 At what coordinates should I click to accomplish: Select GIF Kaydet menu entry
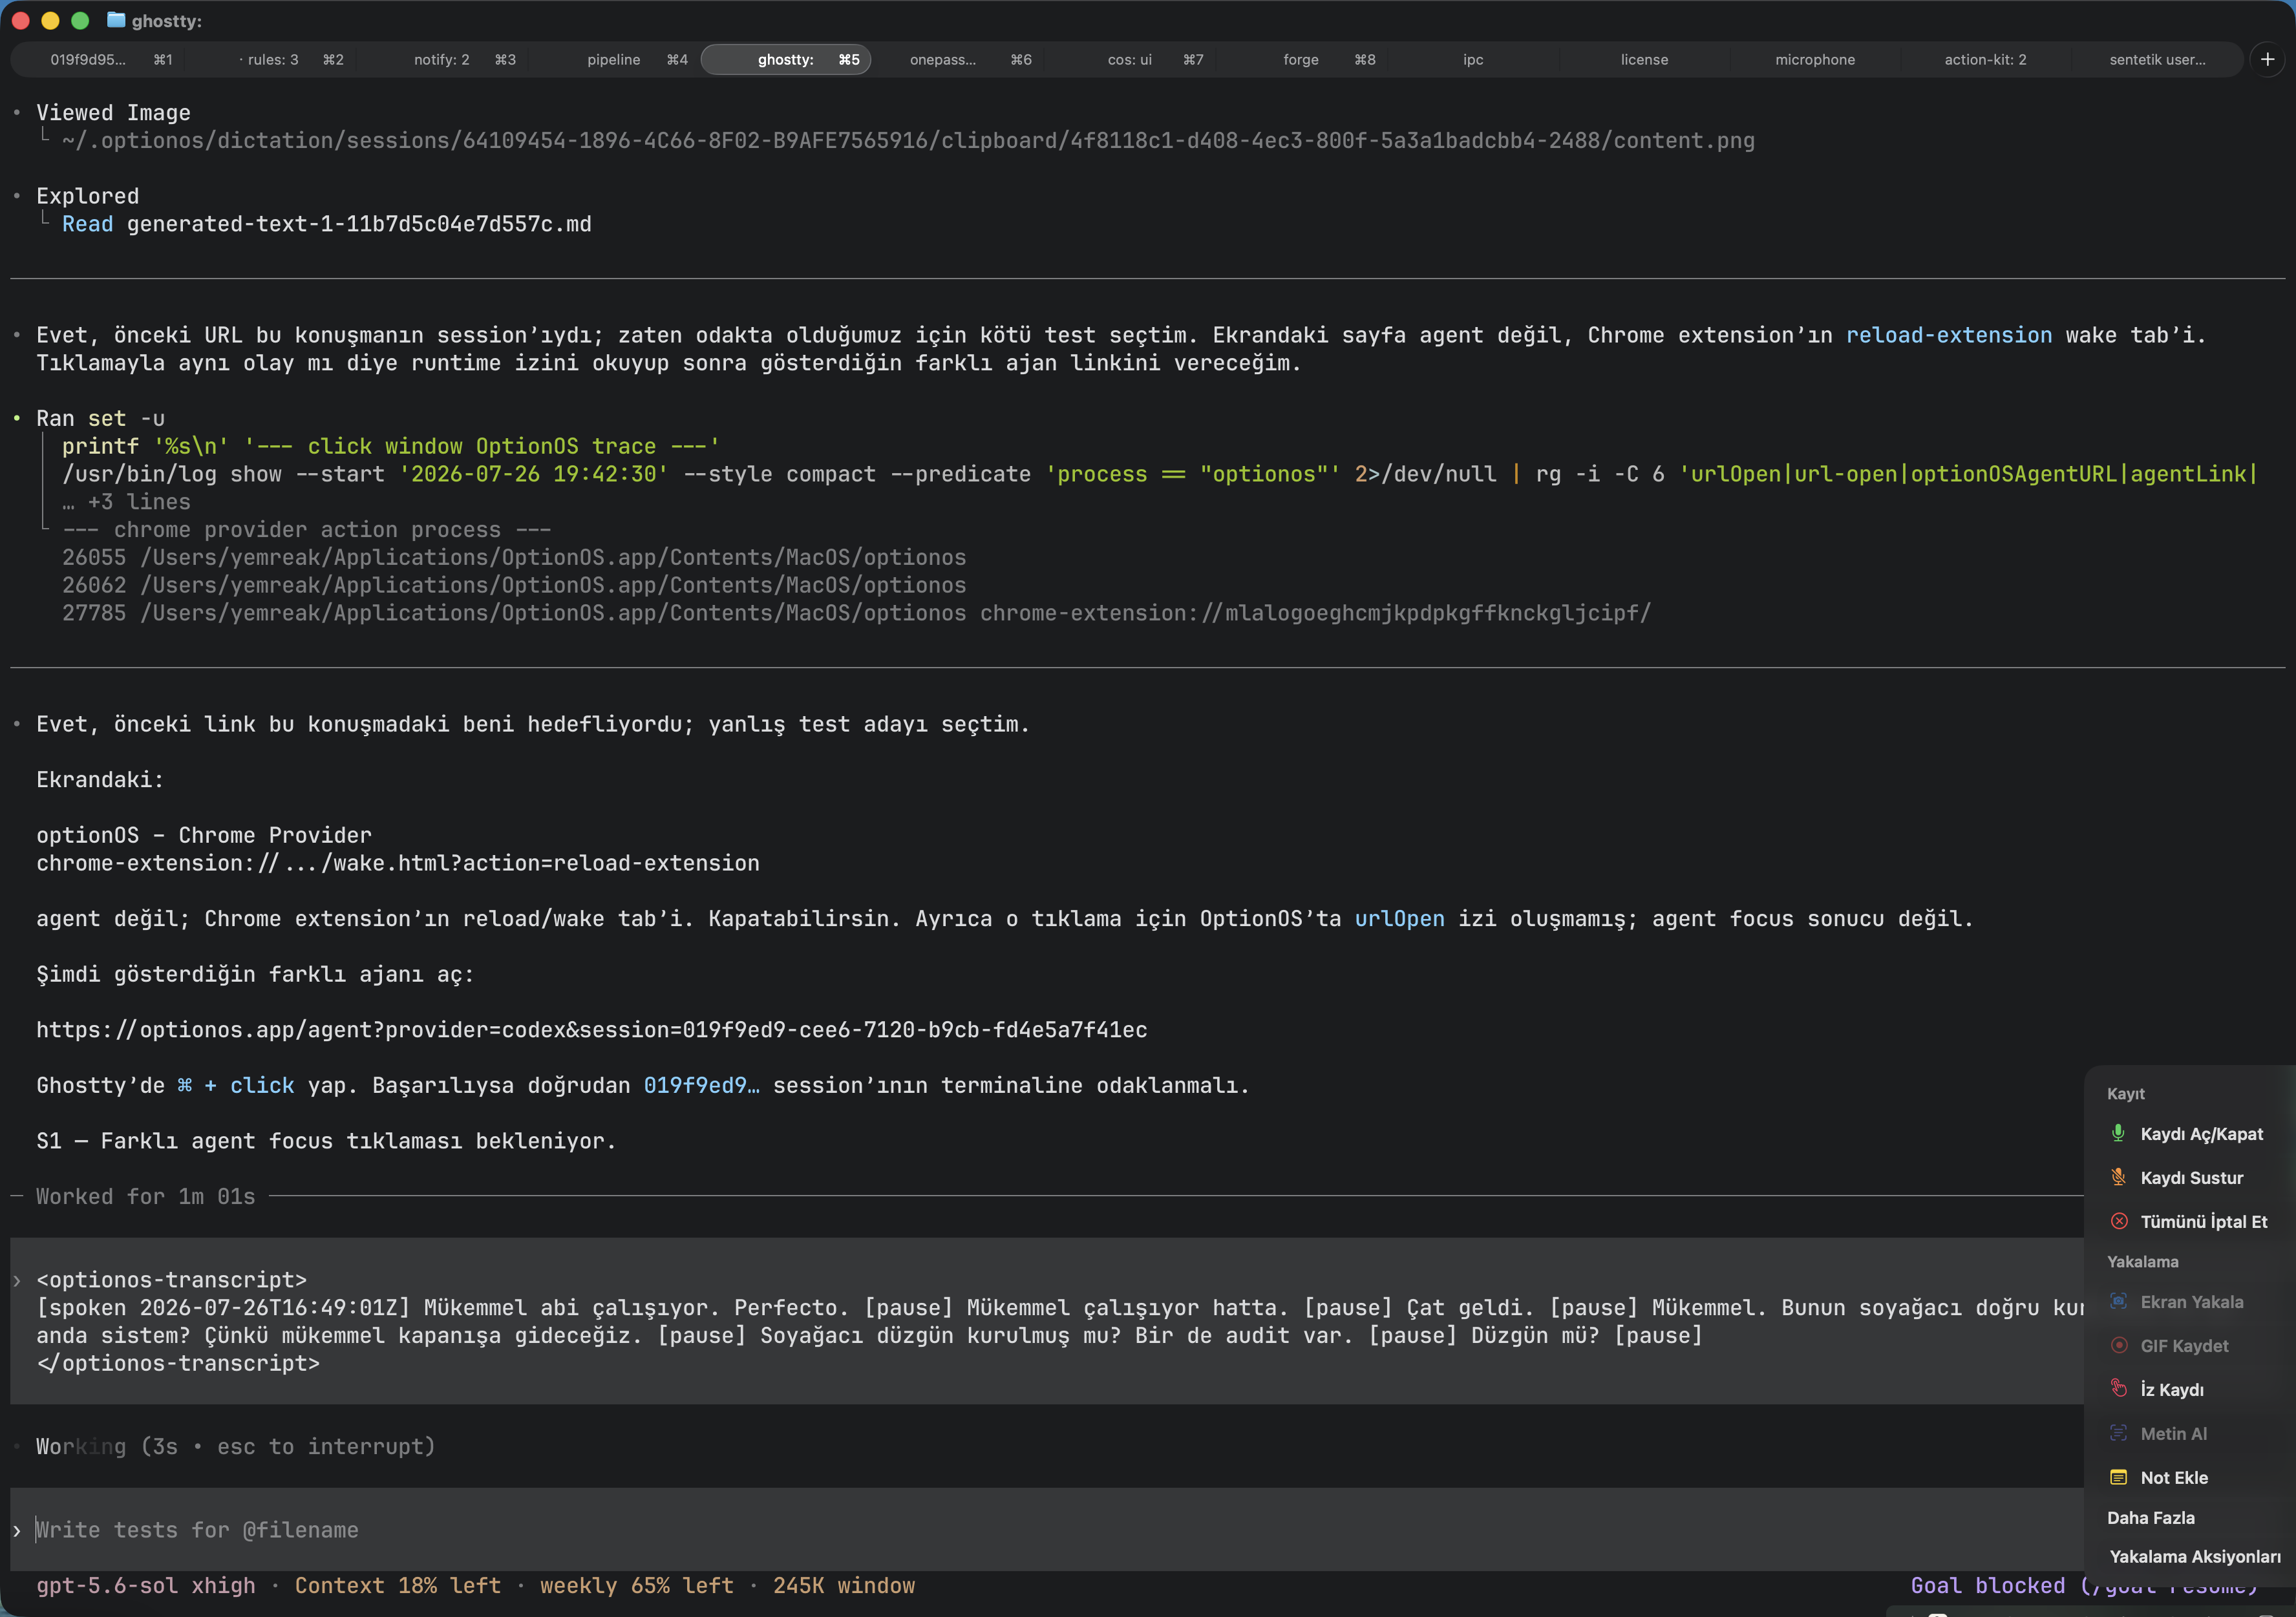2190,1346
